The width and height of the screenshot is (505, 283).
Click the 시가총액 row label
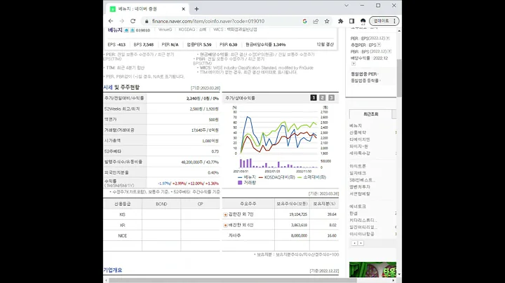click(x=112, y=141)
